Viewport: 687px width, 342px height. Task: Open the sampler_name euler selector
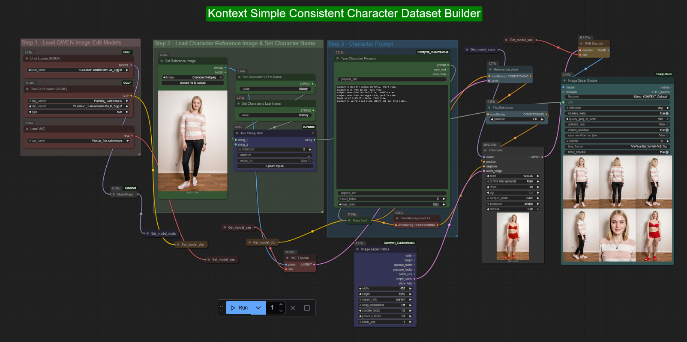click(513, 198)
